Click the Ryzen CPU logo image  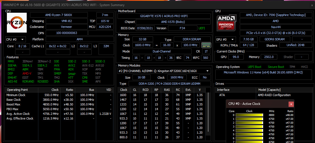point(17,23)
